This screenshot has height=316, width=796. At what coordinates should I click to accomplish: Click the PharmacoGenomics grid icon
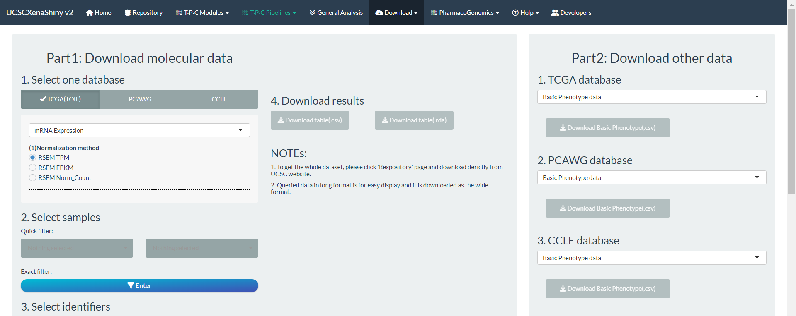point(434,13)
